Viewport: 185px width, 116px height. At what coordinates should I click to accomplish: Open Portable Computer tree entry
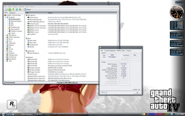pos(16,31)
